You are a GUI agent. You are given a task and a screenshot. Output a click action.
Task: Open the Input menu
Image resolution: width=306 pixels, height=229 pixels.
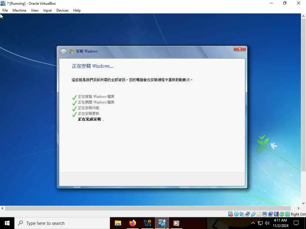[x=48, y=10]
